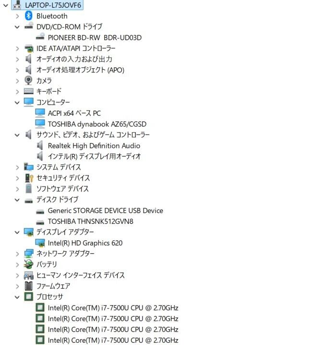
Task: Click the DVD/CD-ROM ドライブ drive icon
Action: (x=29, y=26)
